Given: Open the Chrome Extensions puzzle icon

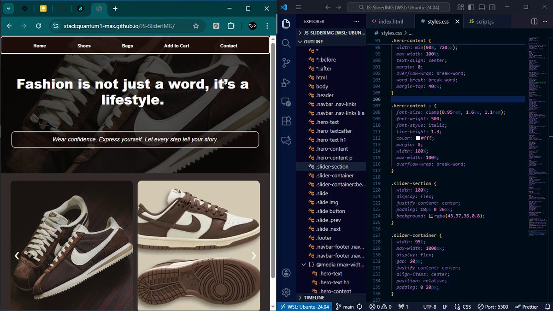Looking at the screenshot, I should pos(231,26).
